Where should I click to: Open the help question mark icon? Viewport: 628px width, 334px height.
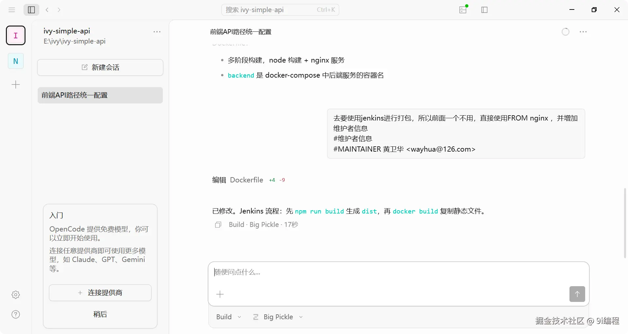click(x=16, y=314)
